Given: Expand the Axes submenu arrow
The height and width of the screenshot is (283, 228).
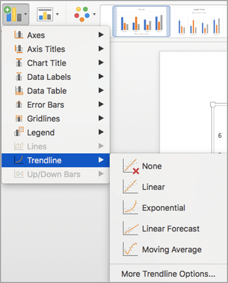Looking at the screenshot, I should click(x=101, y=35).
